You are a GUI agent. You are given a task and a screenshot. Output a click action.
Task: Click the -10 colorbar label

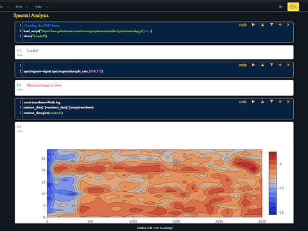point(281,188)
